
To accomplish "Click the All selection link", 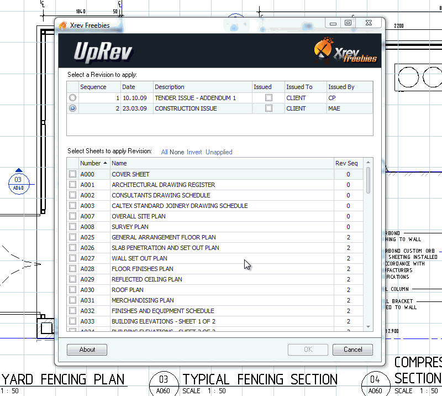I will click(x=165, y=152).
